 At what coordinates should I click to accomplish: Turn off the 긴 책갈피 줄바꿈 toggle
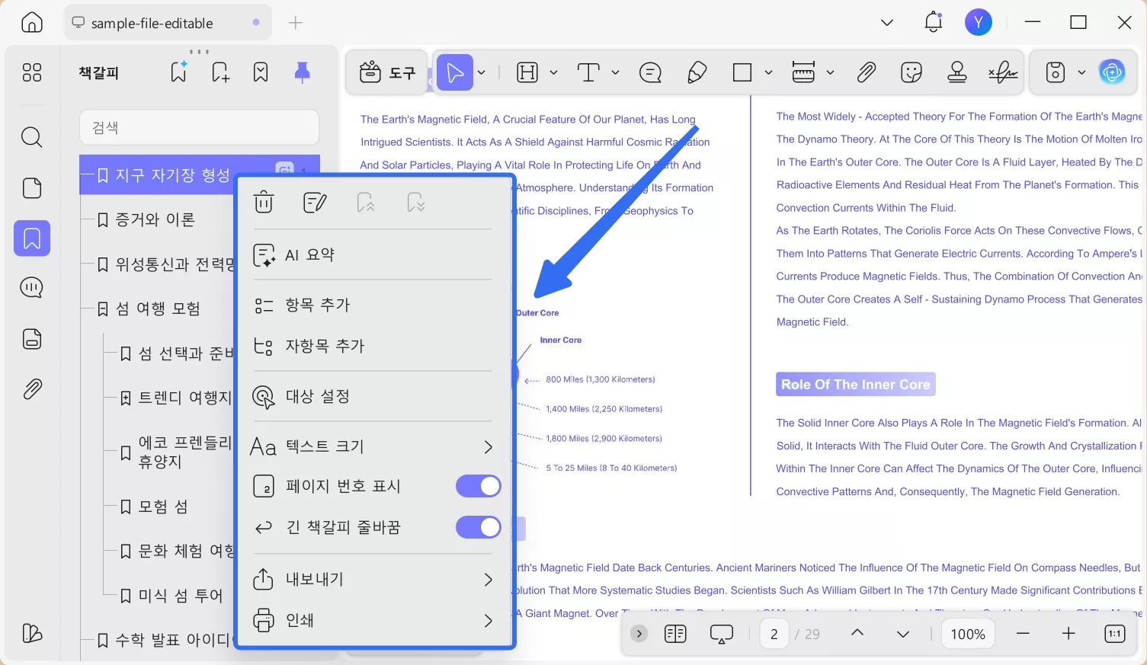click(x=478, y=526)
